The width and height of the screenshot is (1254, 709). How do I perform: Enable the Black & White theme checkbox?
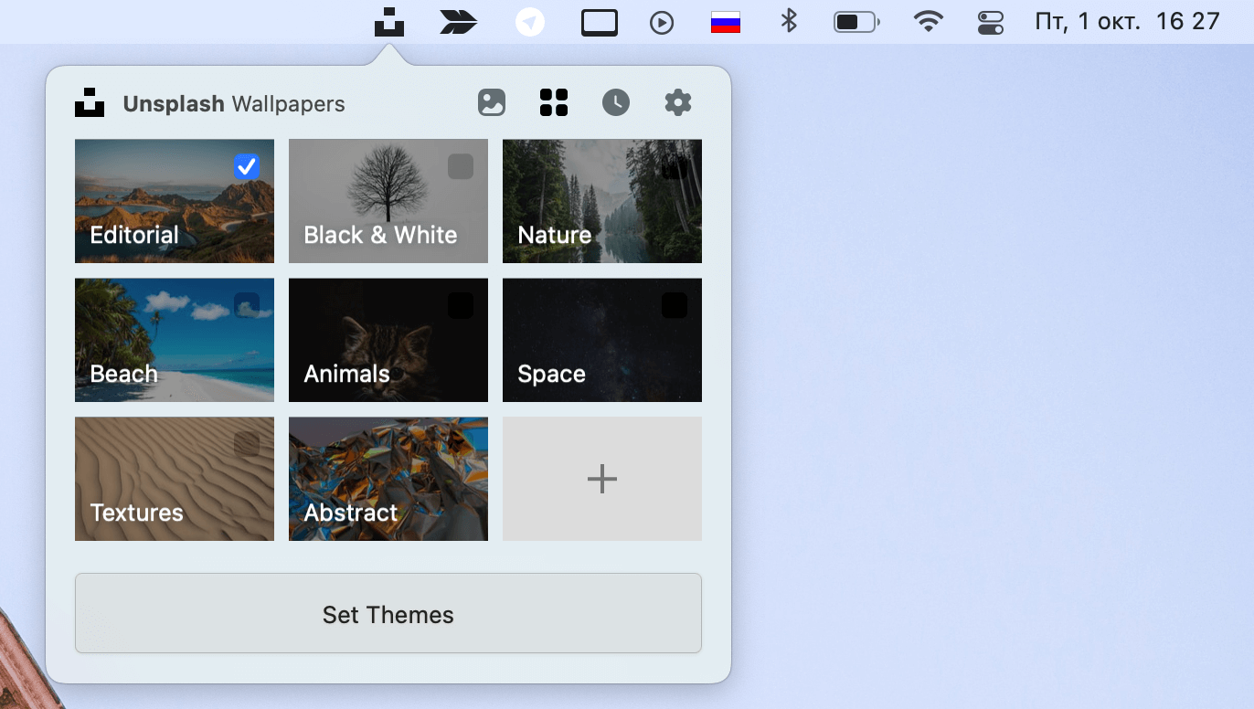pos(461,166)
